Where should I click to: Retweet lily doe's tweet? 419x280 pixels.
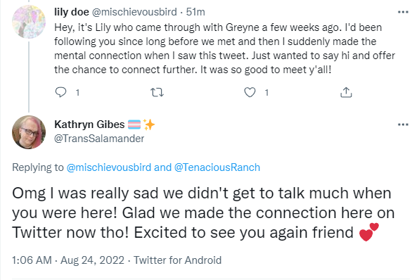(x=157, y=93)
